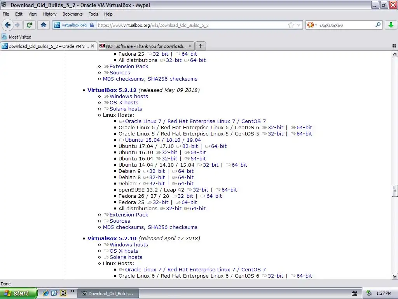Open the Tools menu
This screenshot has width=398, height=299.
(x=93, y=14)
